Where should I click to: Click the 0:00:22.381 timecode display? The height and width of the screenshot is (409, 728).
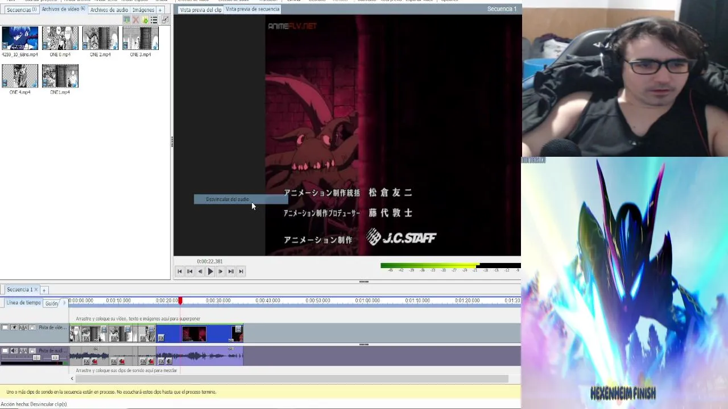click(210, 261)
